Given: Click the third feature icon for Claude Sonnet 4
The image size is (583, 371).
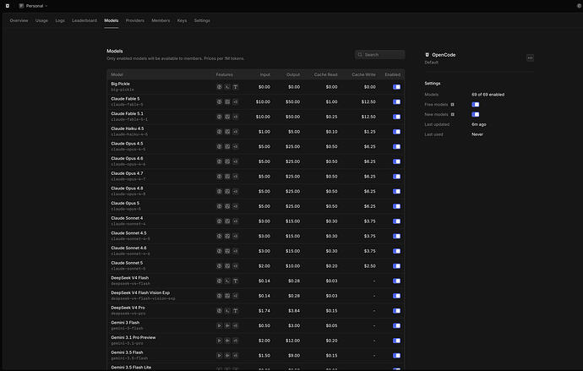Looking at the screenshot, I should coord(236,221).
